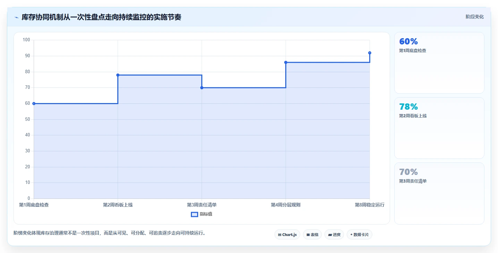This screenshot has height=253, width=498.
Task: Click x-axis label 第8周稳定运行
Action: click(370, 205)
